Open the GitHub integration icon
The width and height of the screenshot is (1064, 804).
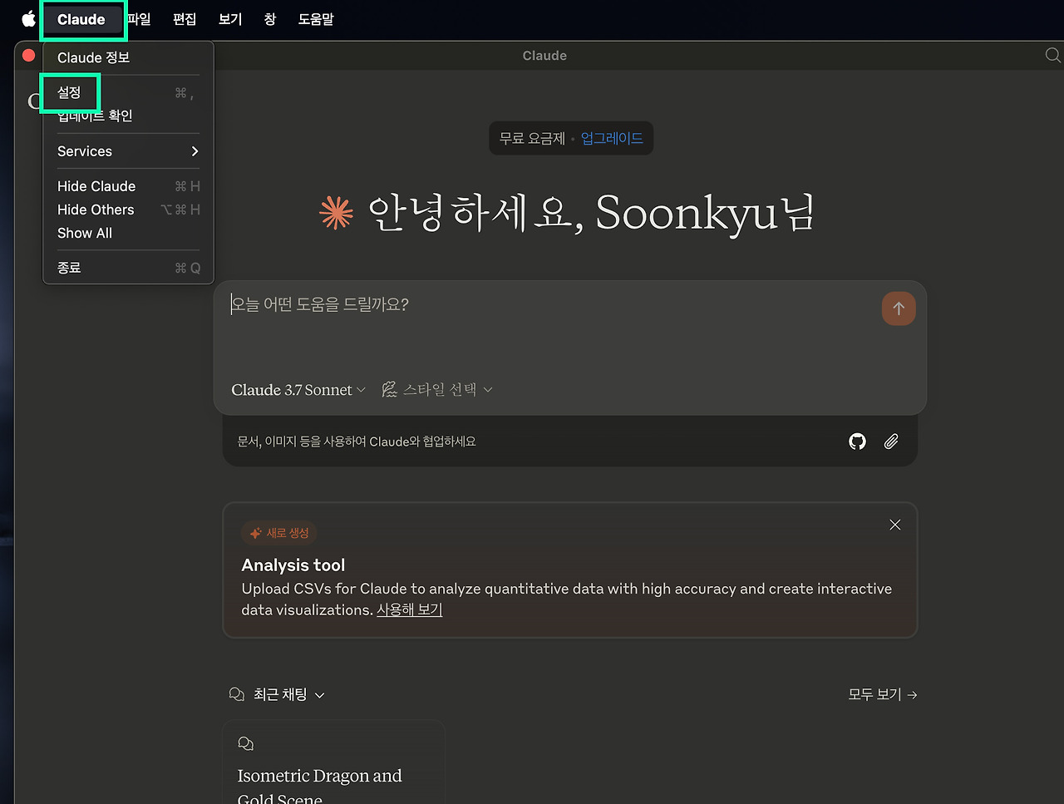(x=857, y=441)
